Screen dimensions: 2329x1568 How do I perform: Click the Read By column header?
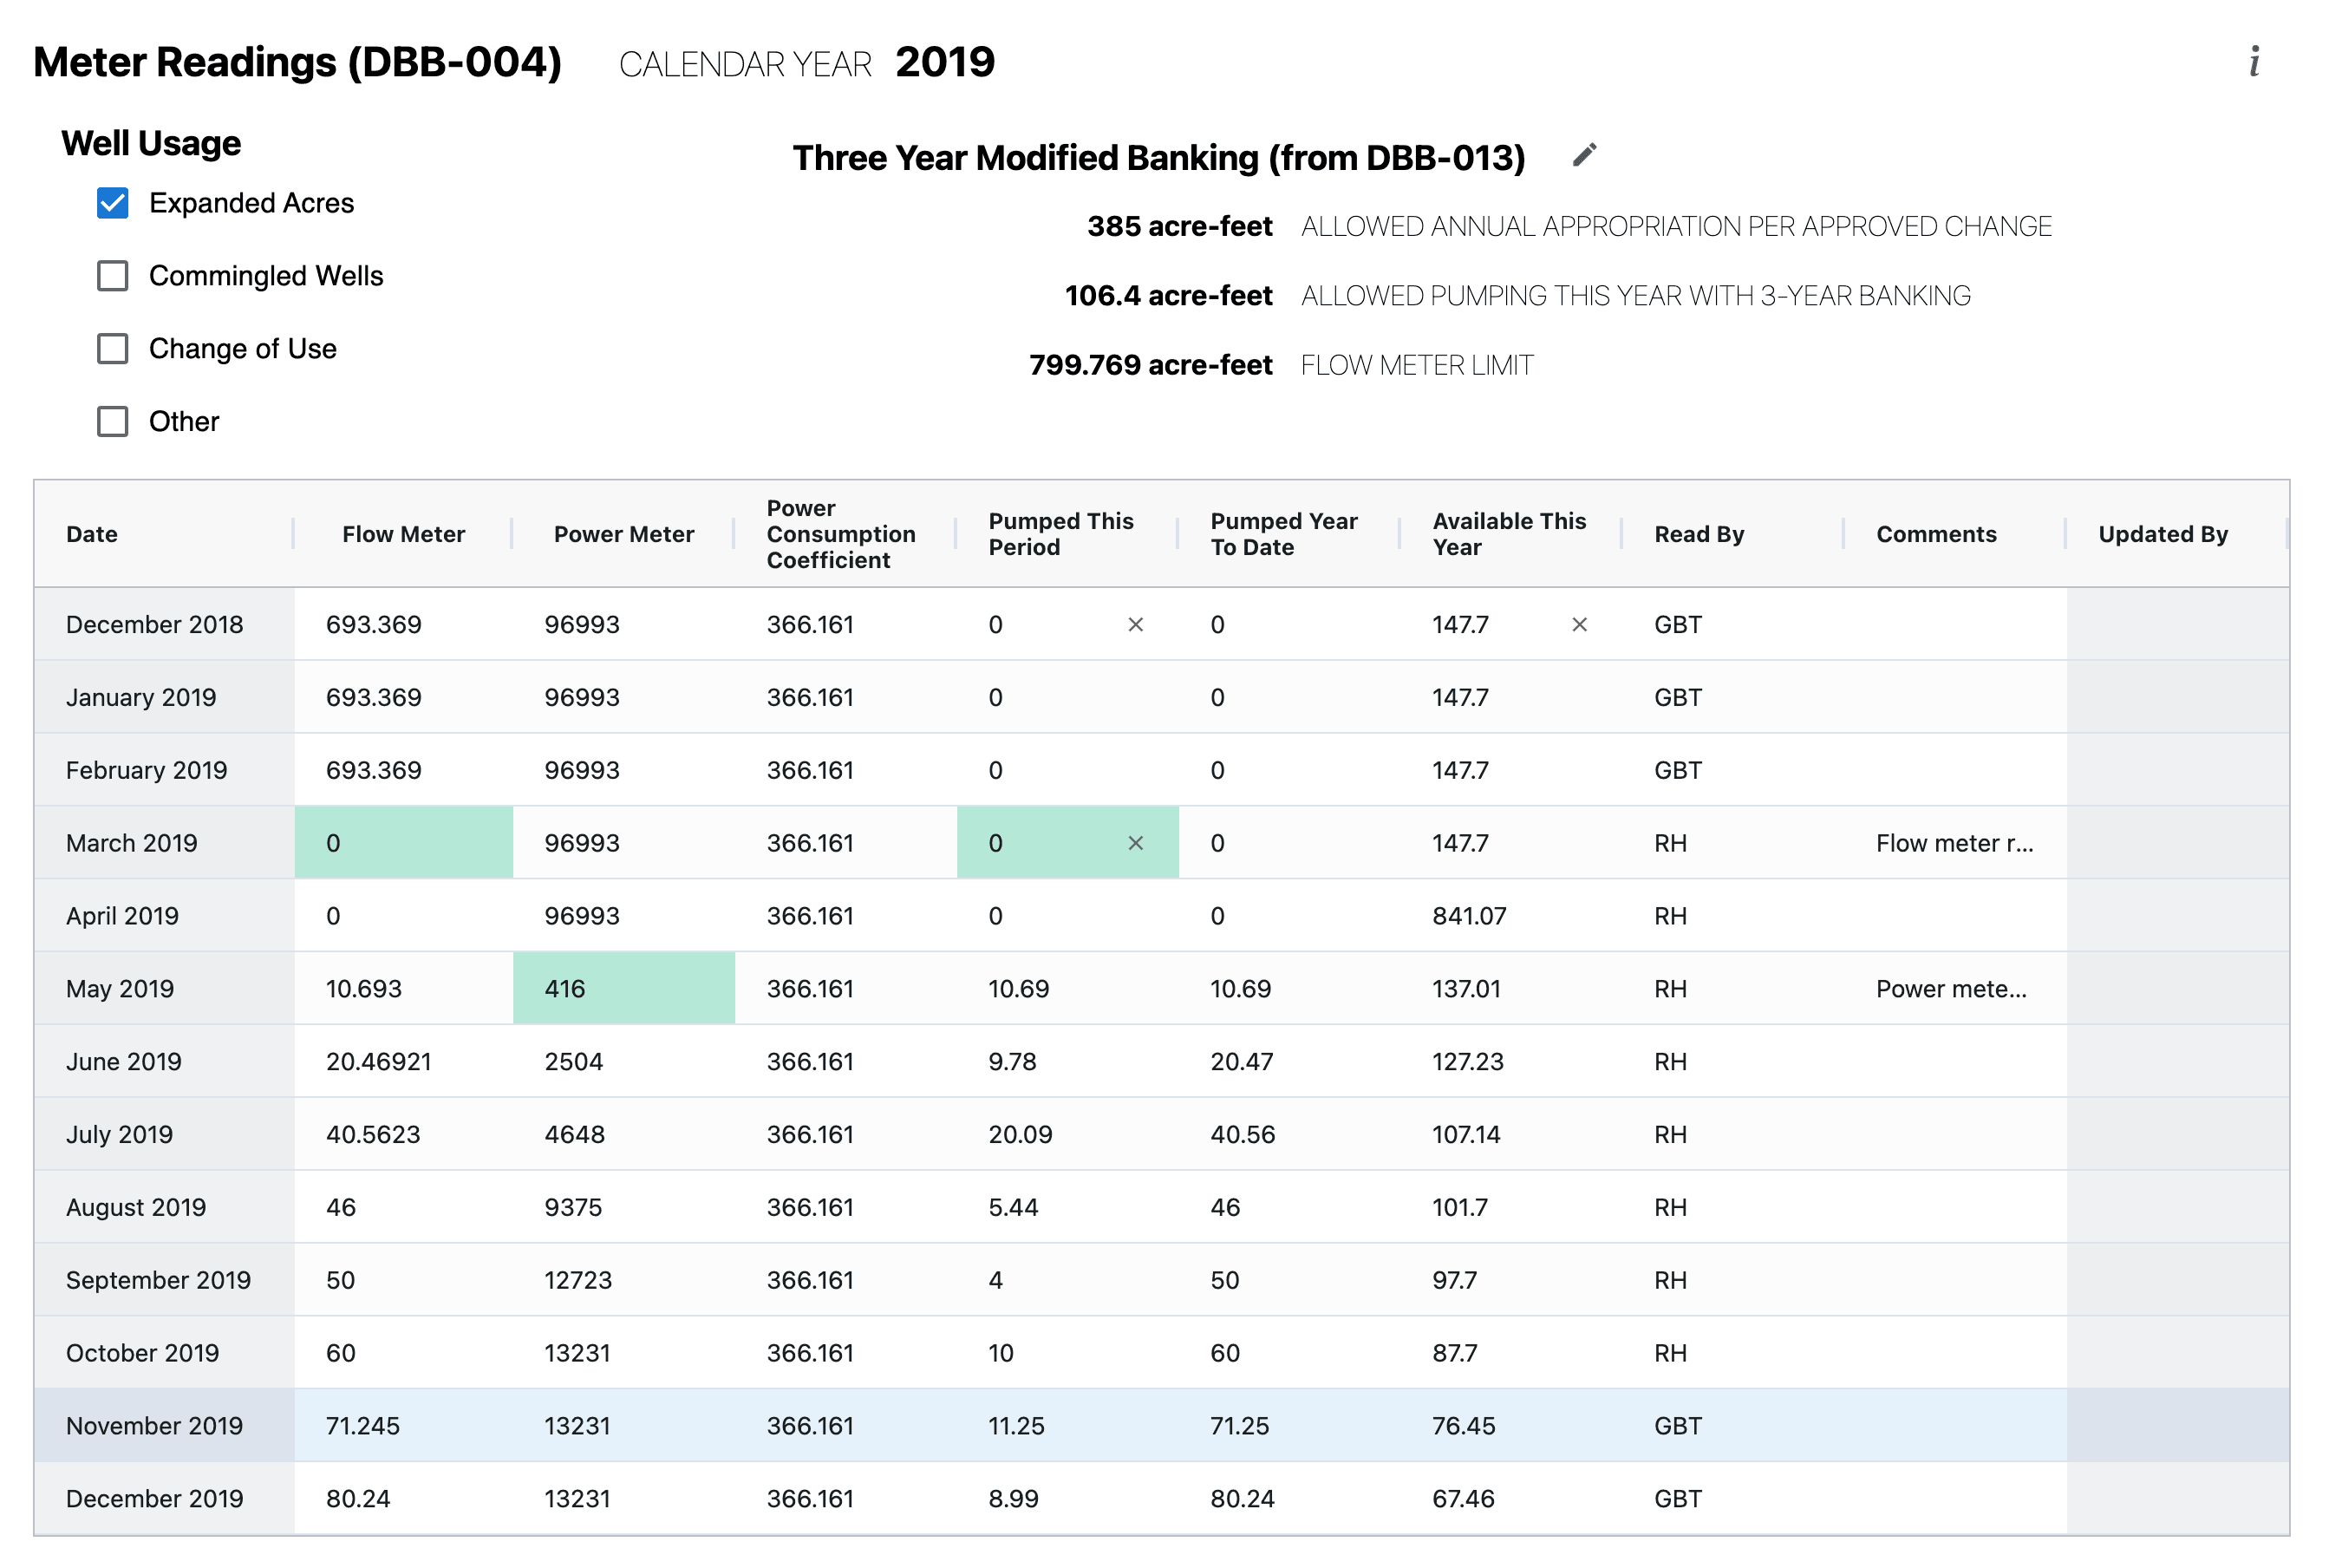[1699, 534]
